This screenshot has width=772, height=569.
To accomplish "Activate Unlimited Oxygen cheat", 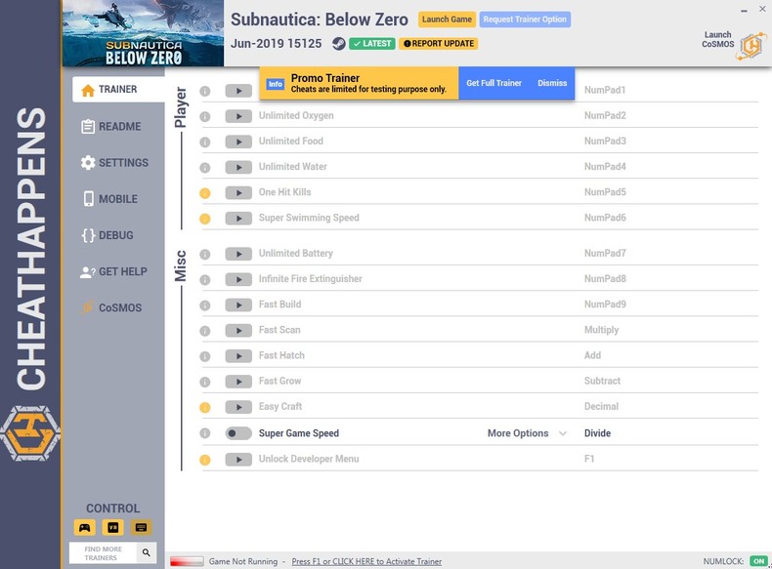I will [238, 116].
